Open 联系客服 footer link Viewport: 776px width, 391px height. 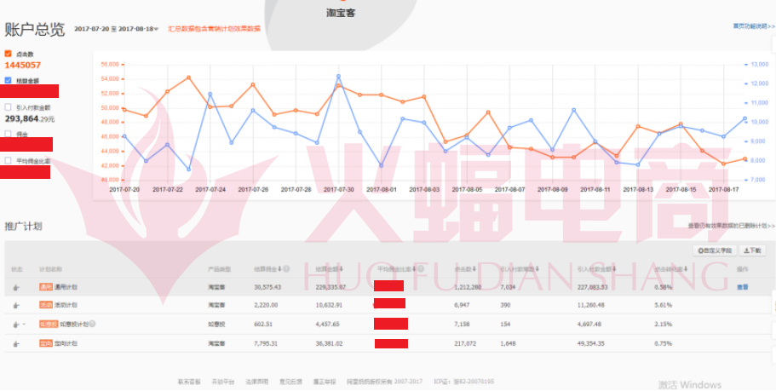click(189, 382)
